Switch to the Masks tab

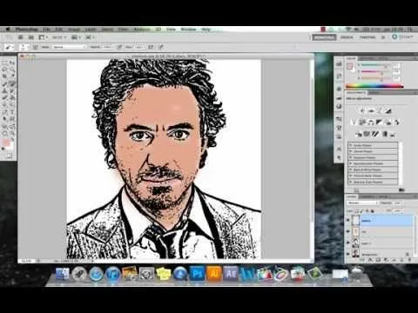coord(373,93)
